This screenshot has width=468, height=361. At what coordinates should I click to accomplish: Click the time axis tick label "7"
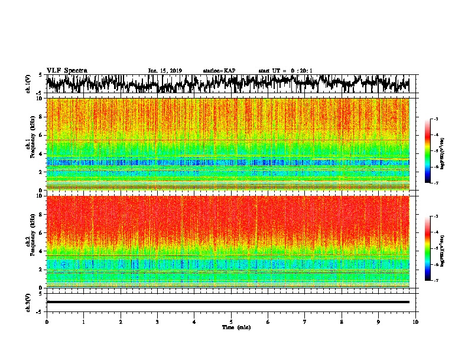(305, 322)
